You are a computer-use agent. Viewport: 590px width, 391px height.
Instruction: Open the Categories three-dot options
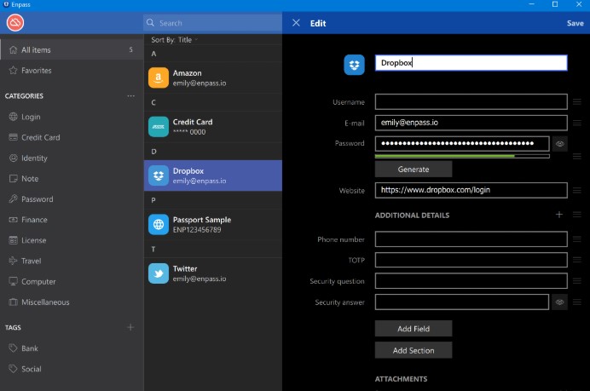point(130,96)
